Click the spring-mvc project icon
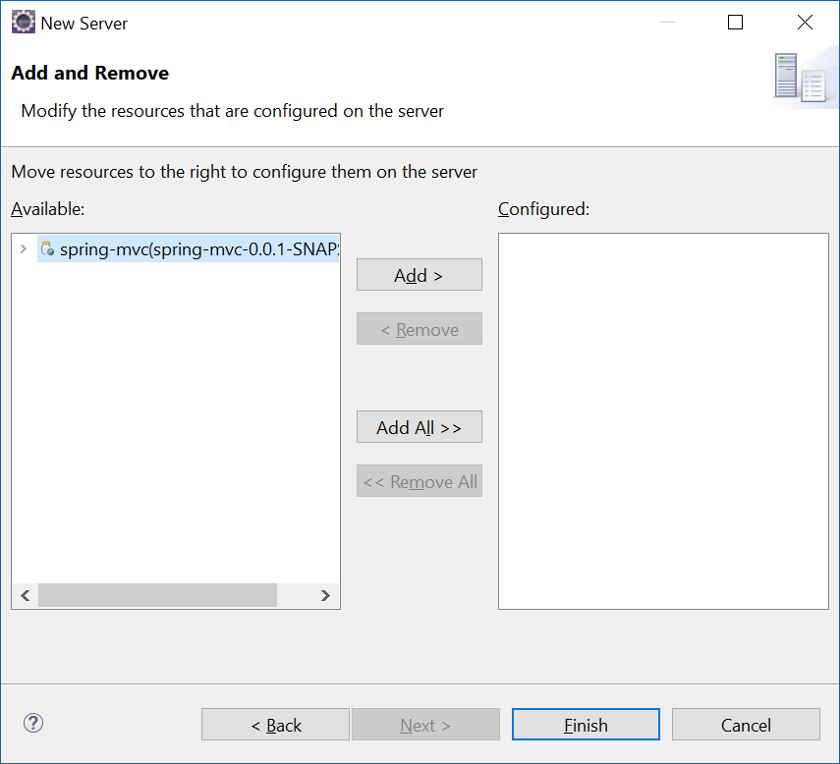Screen dimensions: 840x764 tap(46, 248)
